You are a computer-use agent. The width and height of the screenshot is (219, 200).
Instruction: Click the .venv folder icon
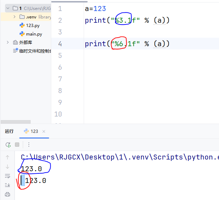click(22, 17)
